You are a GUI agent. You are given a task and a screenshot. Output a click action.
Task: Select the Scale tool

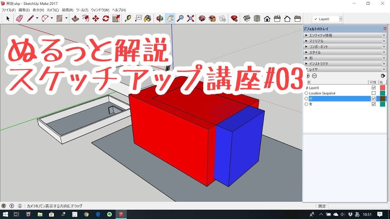tap(116, 19)
